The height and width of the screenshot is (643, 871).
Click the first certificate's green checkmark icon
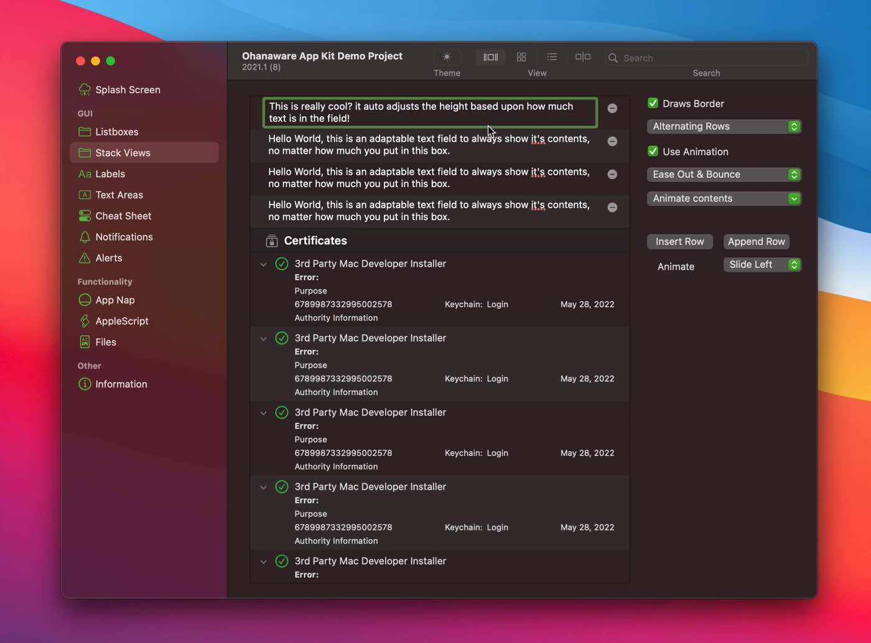click(x=282, y=264)
